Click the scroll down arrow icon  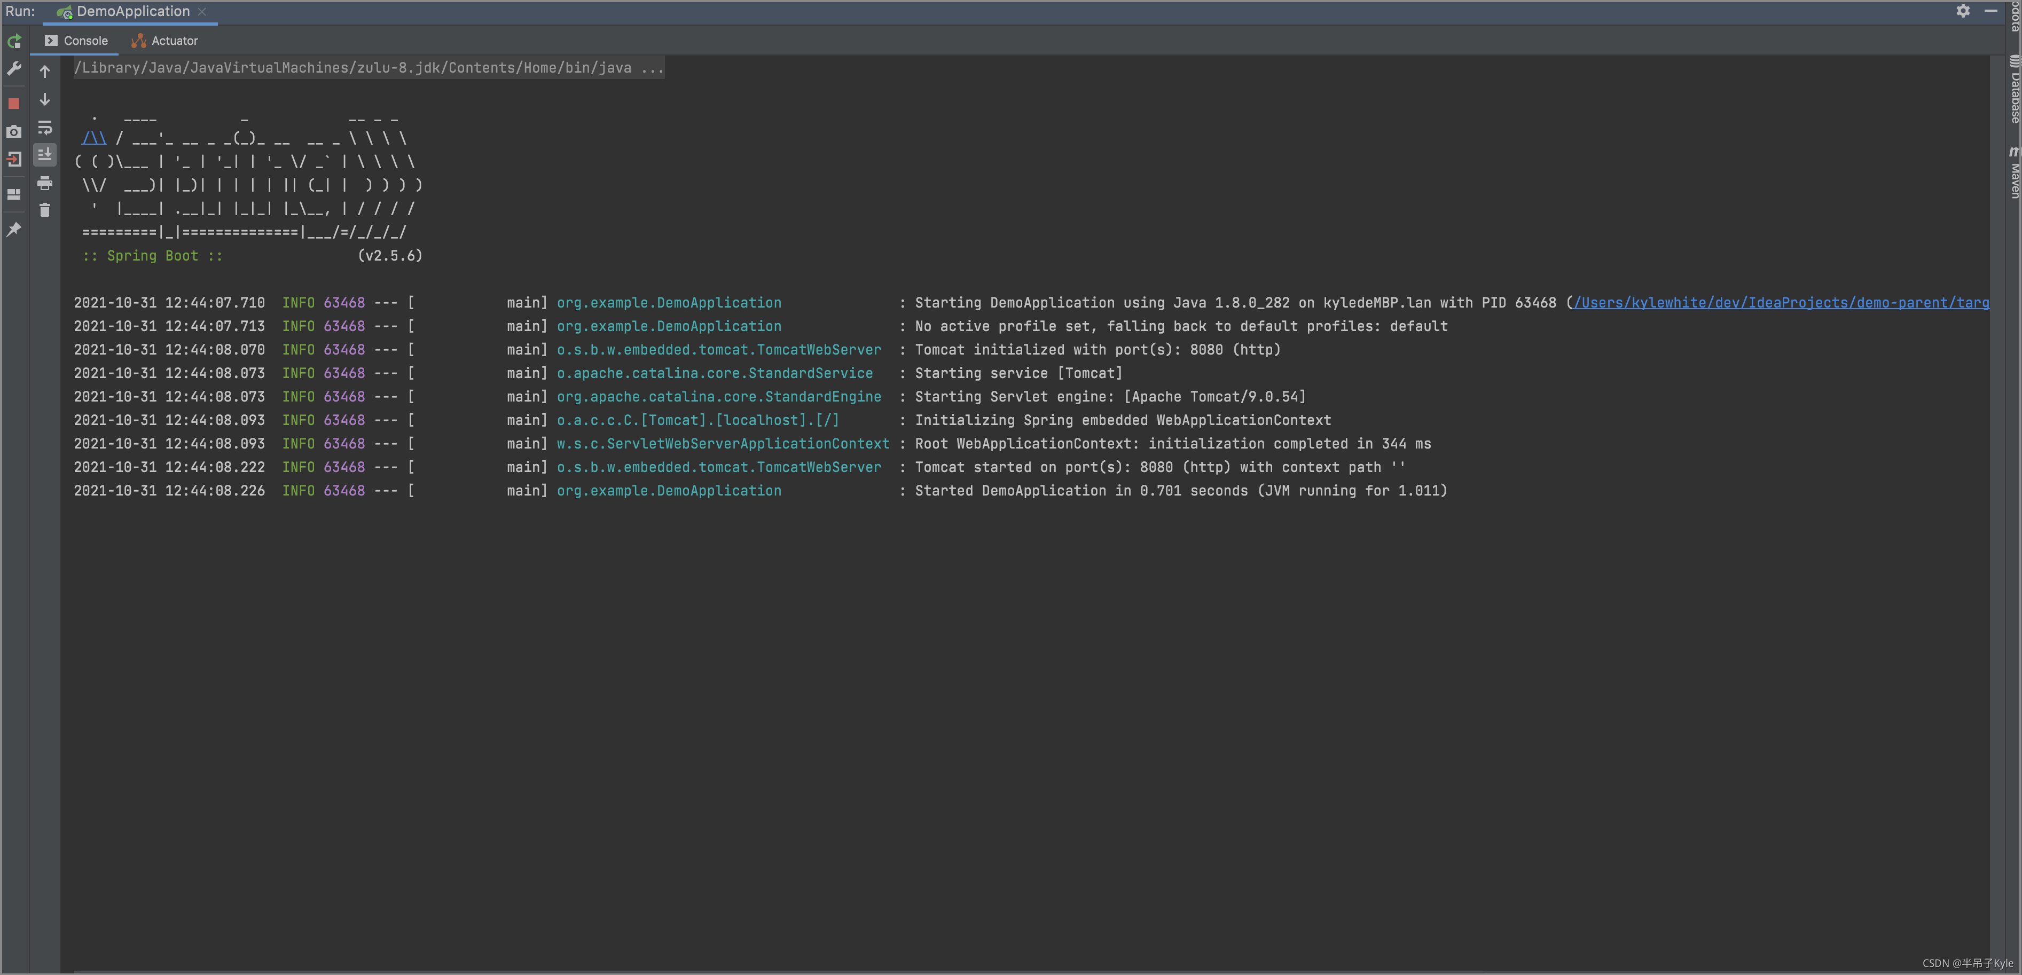pos(43,100)
